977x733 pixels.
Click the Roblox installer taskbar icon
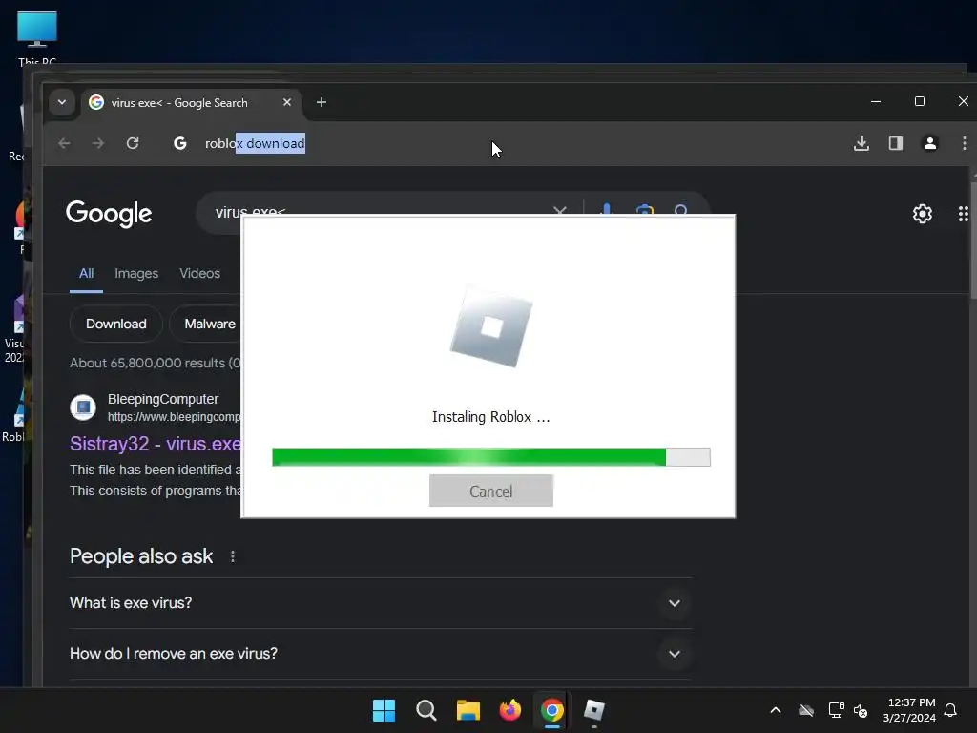point(593,710)
